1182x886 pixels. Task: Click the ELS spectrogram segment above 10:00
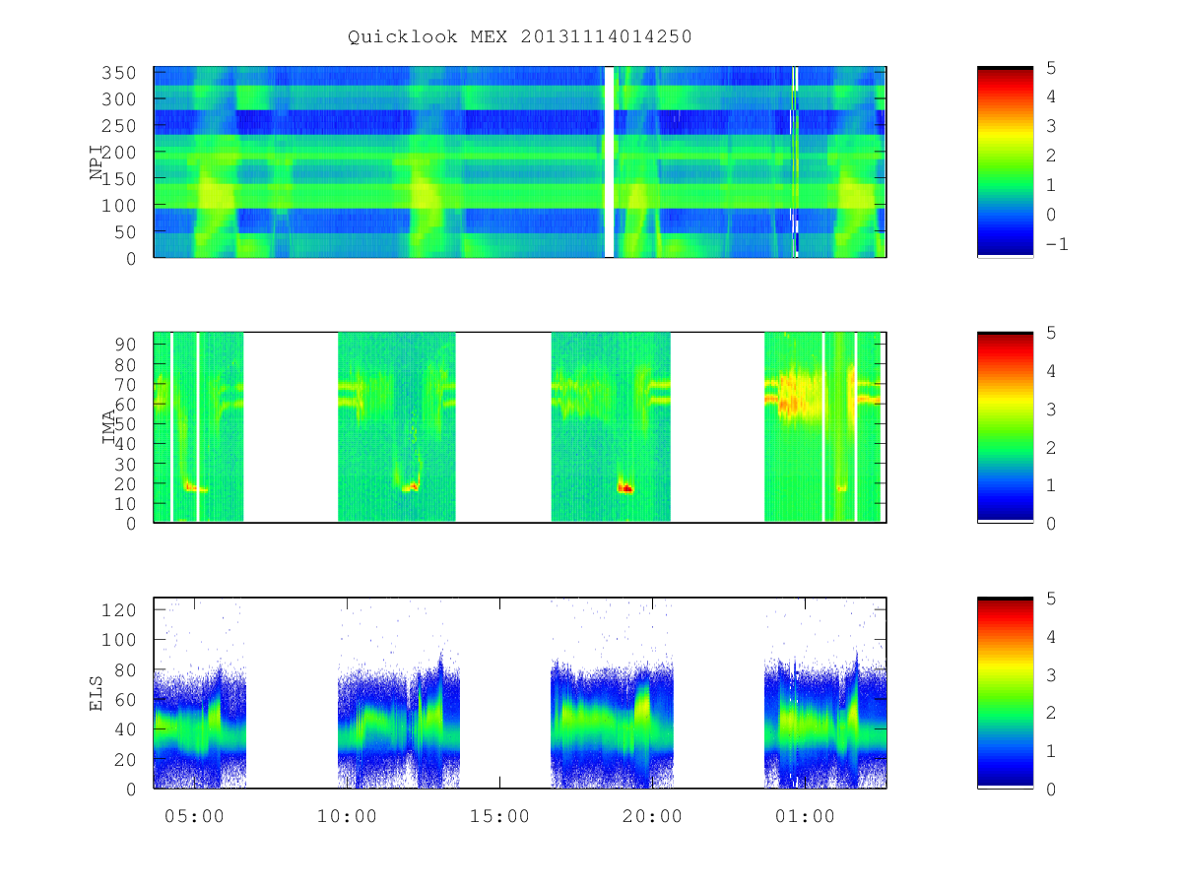pyautogui.click(x=399, y=719)
